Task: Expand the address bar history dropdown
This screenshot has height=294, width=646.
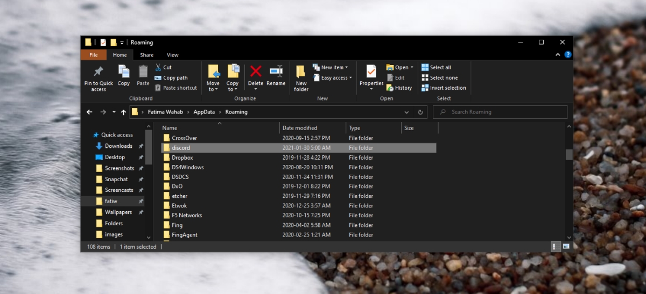Action: [x=407, y=112]
